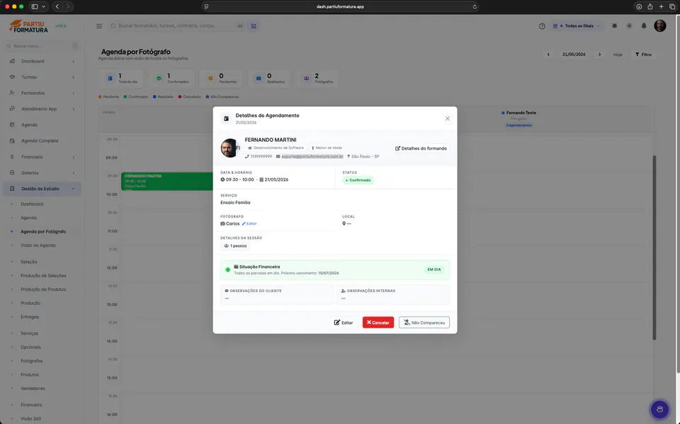Click the scan icon beside search bar
The width and height of the screenshot is (680, 424).
coord(254,26)
